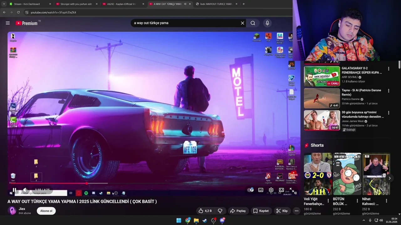
Task: Open the Veli Yiğit Fenerbahçe short
Action: coord(318,174)
